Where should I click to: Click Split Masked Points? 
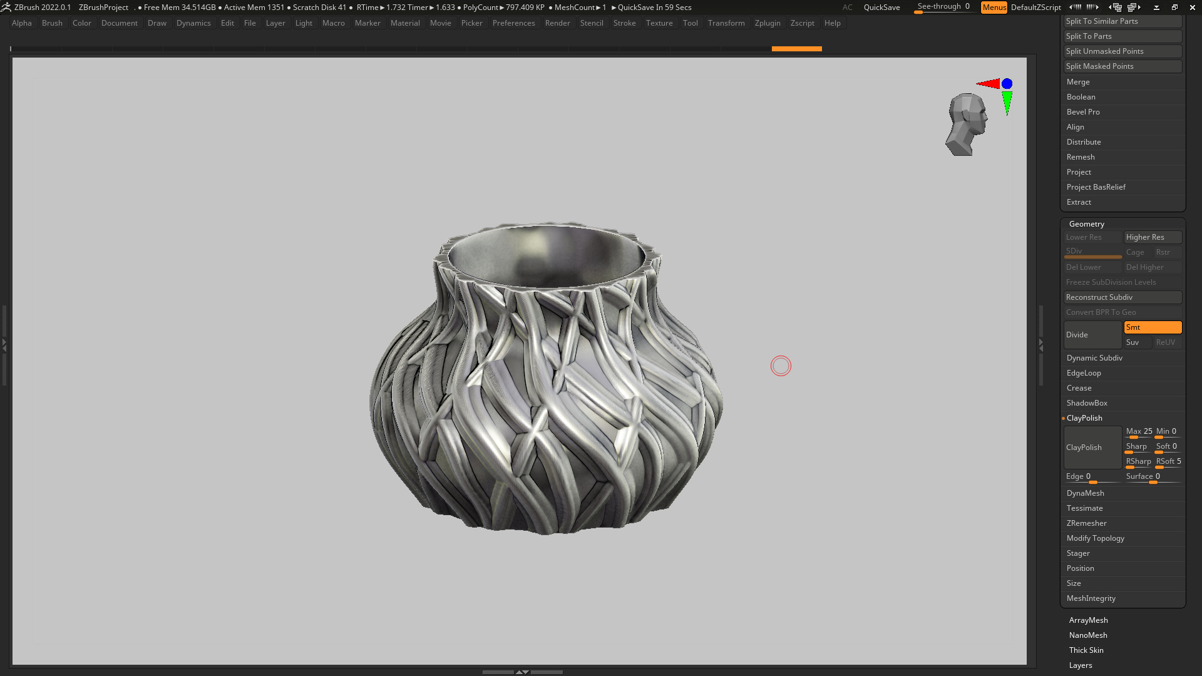click(x=1122, y=66)
